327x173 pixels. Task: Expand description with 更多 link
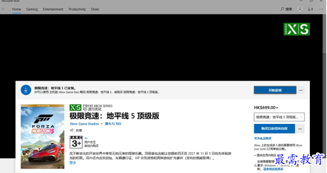click(73, 163)
